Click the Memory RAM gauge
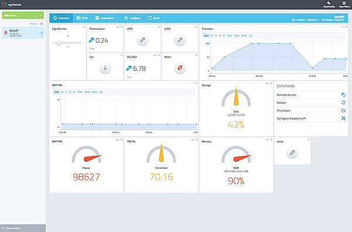The image size is (352, 232). tap(236, 155)
